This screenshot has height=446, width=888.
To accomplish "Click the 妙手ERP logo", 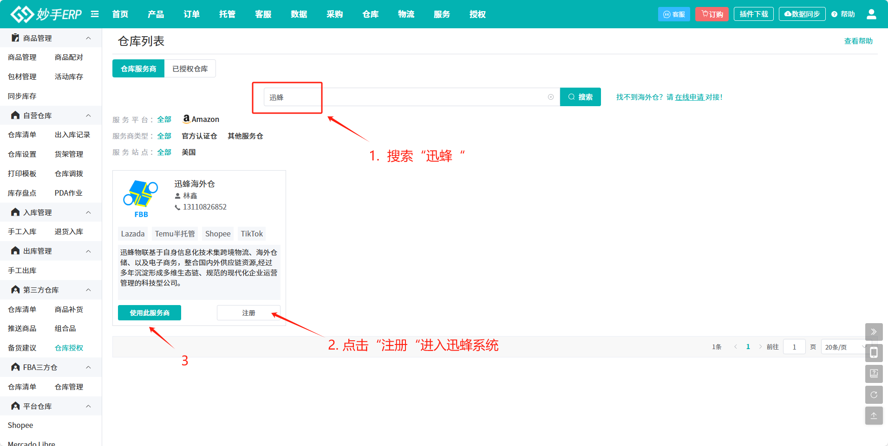I will [46, 14].
